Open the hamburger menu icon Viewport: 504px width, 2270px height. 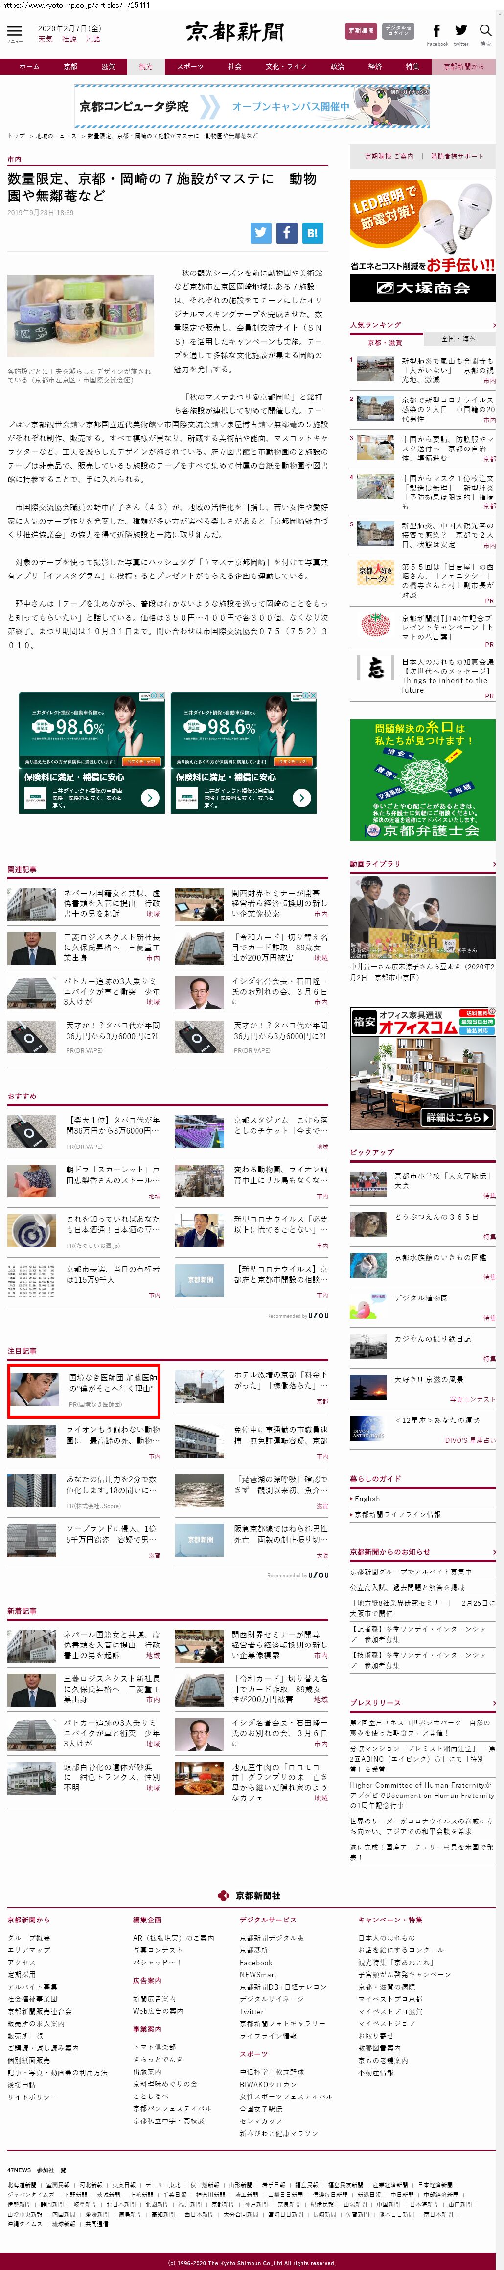tap(15, 32)
